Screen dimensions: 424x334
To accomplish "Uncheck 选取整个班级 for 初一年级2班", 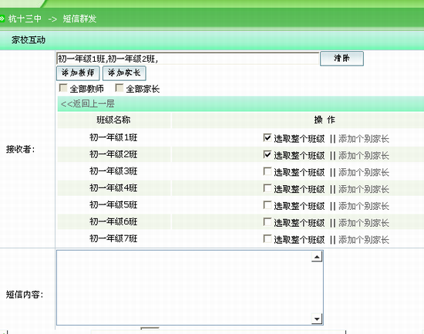I will click(x=268, y=154).
